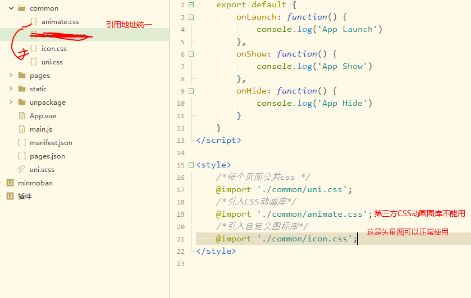The image size is (471, 298).
Task: Open App.vue from the tree
Action: (x=43, y=116)
